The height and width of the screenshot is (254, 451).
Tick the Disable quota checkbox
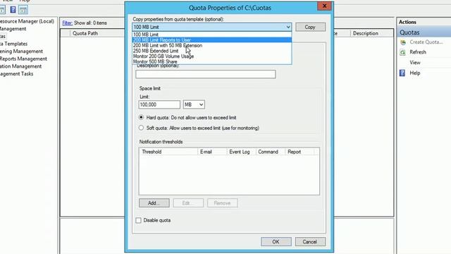tap(138, 220)
